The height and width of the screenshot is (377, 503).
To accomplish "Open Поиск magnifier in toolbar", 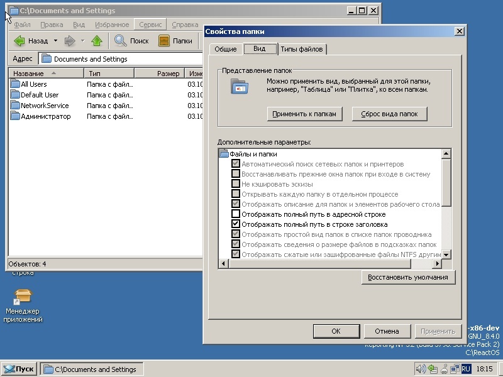I will coord(131,41).
